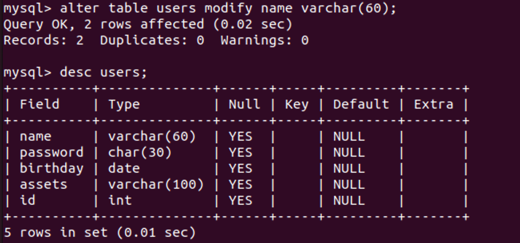Click the "Default" column header
This screenshot has width=520, height=243.
click(361, 105)
